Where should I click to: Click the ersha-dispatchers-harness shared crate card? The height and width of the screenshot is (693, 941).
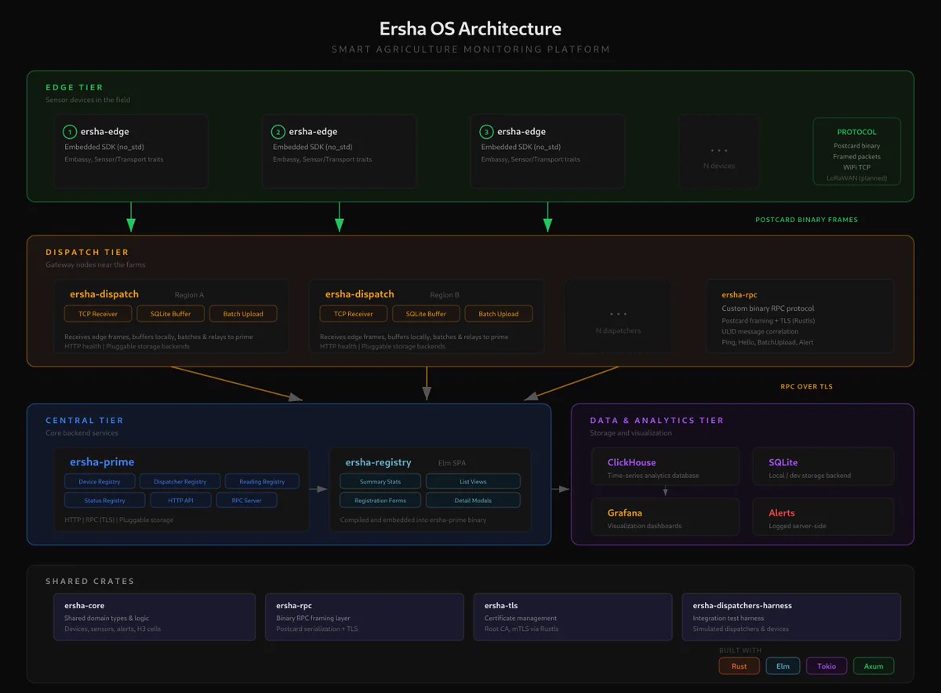[x=791, y=617]
